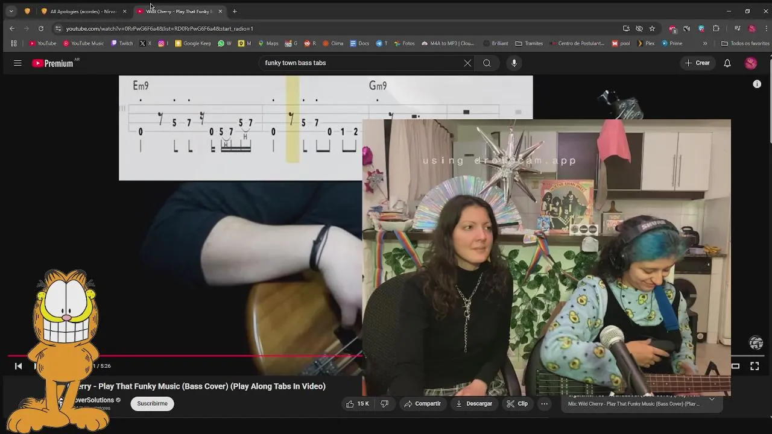Screen dimensions: 772x434
Task: Open the Clima bookmark
Action: [x=333, y=43]
